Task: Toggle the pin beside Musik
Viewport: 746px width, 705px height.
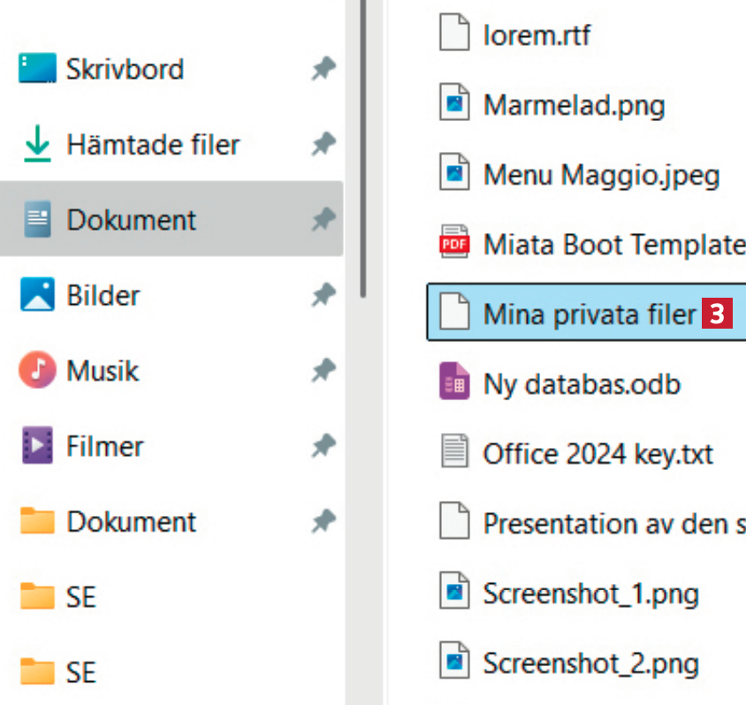Action: [324, 371]
